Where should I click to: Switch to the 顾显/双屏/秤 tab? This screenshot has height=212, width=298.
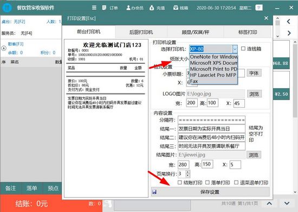[x=196, y=32]
